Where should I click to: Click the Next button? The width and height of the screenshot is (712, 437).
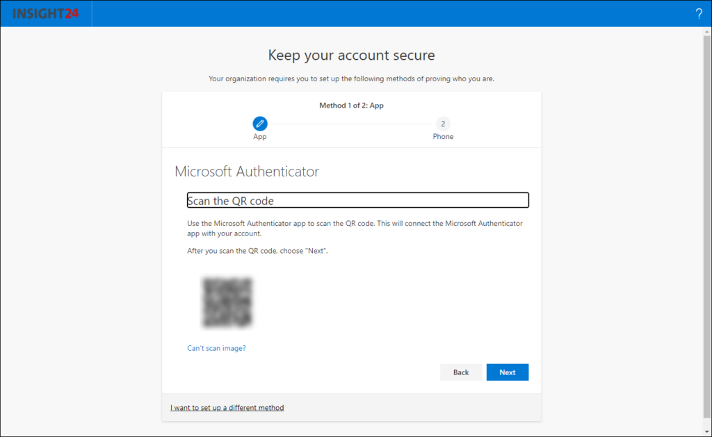[x=507, y=372]
